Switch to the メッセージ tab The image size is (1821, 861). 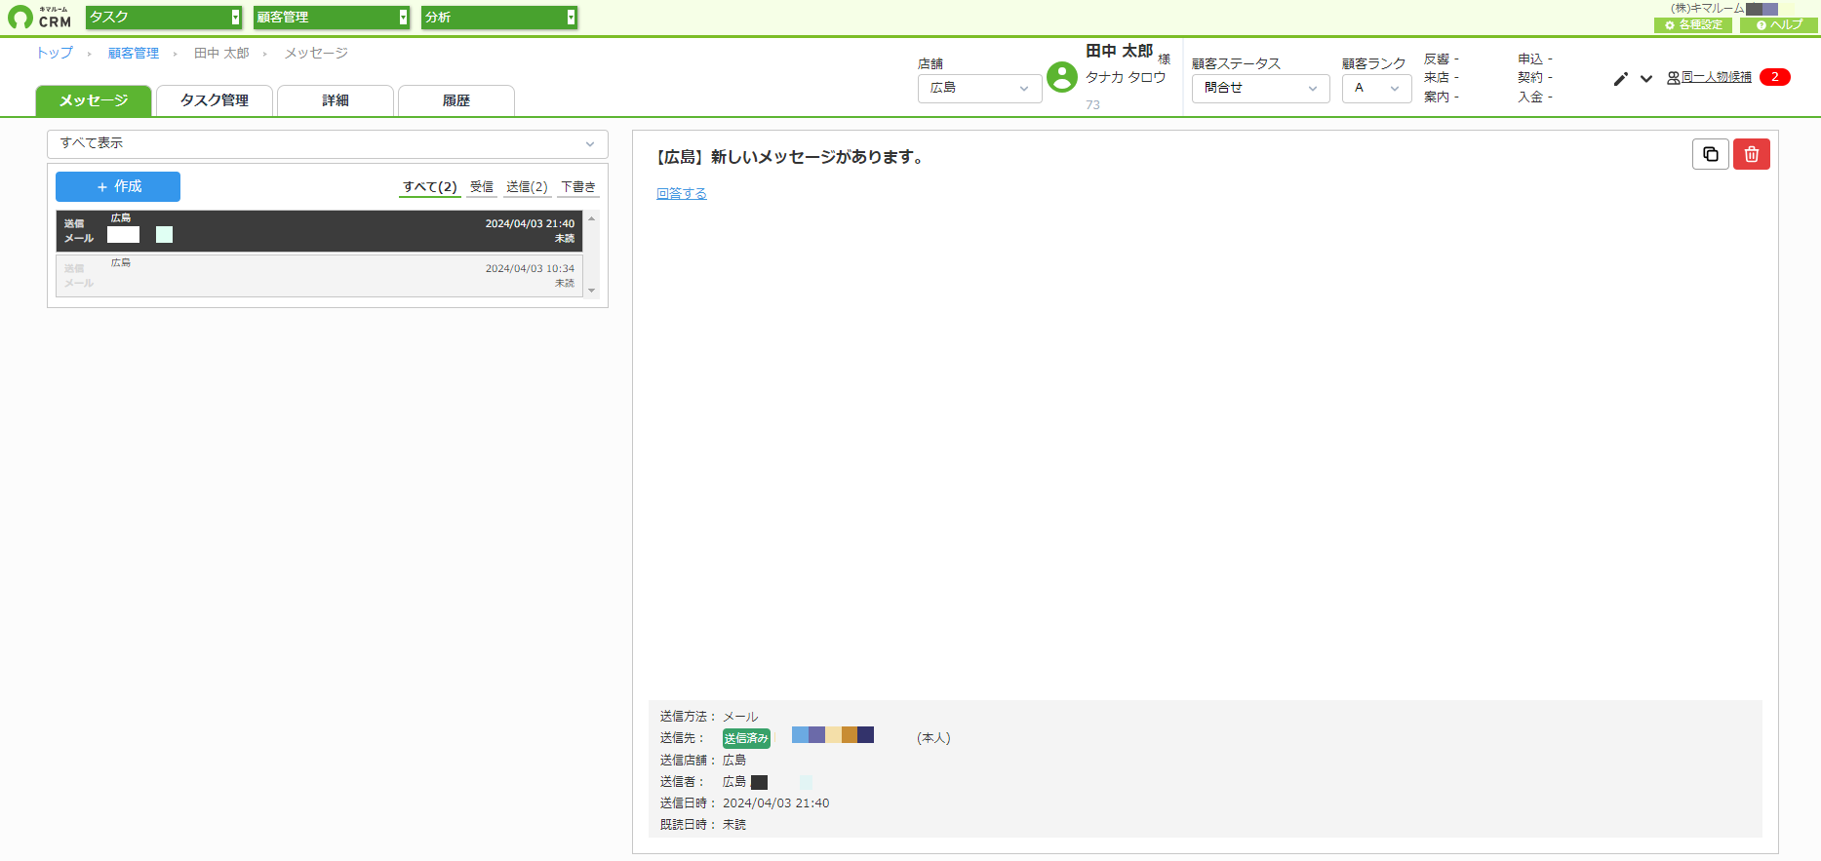pyautogui.click(x=94, y=100)
